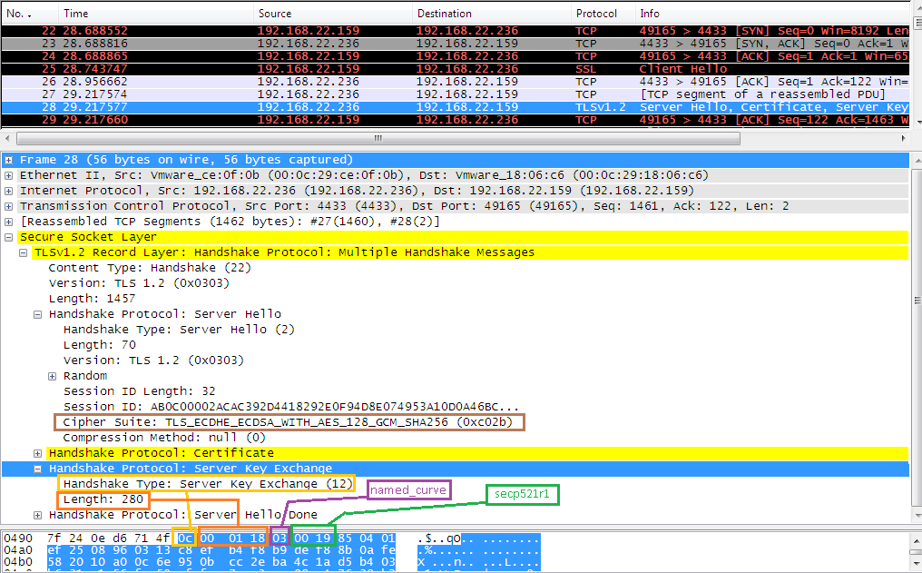Collapse the TLSv1.2 Record Layer node

pos(24,252)
